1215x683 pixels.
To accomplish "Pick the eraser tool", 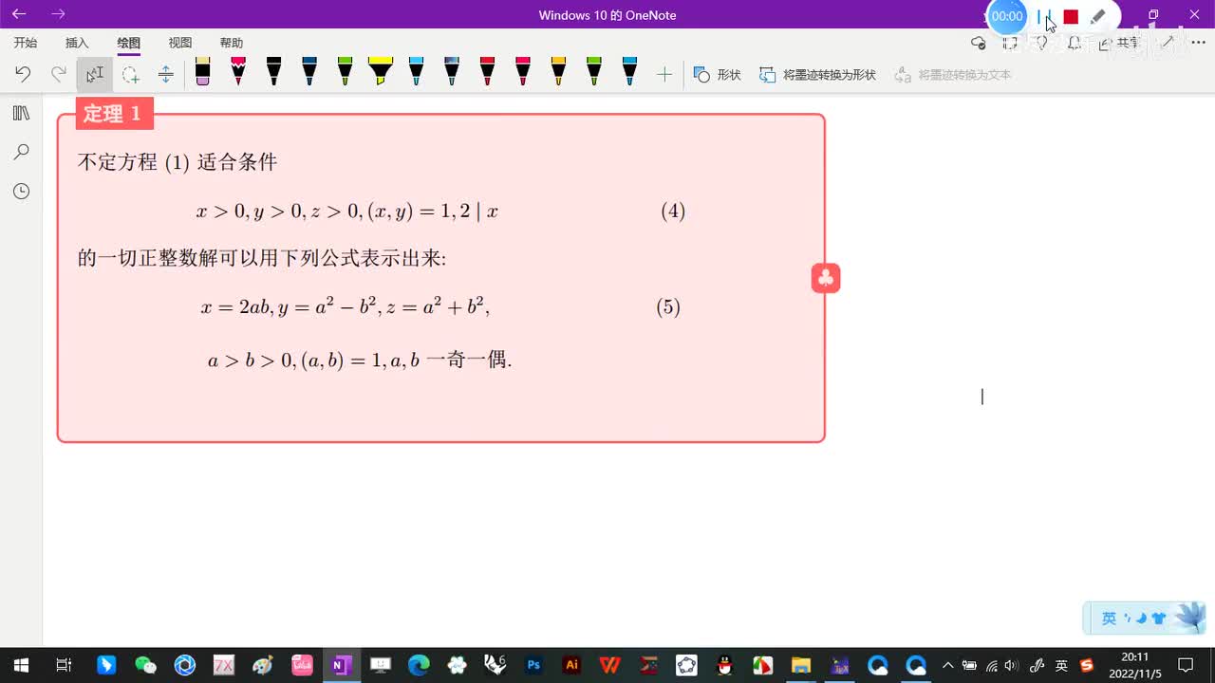I will pyautogui.click(x=202, y=71).
